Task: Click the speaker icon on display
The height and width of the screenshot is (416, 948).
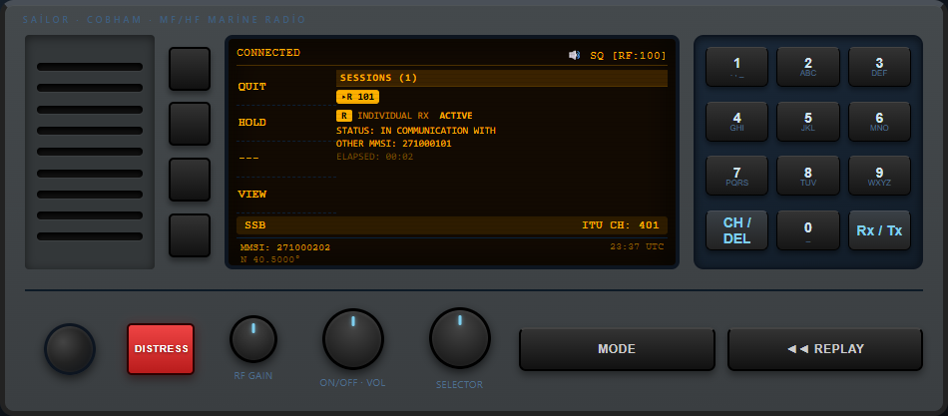Action: 575,55
